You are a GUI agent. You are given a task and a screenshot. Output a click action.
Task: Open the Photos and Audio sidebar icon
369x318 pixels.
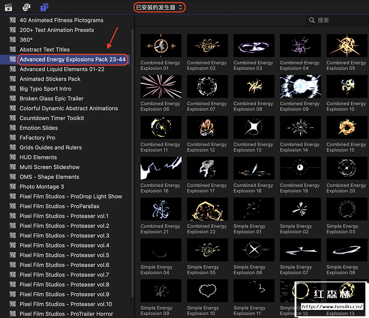point(26,7)
